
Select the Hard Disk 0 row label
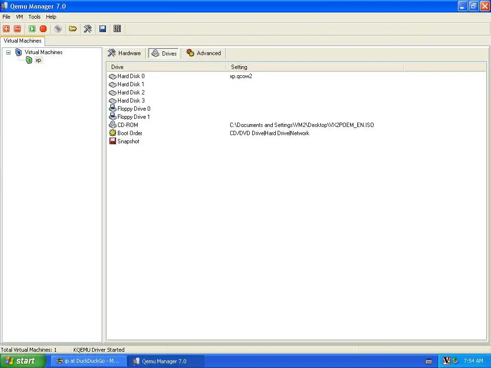(x=131, y=76)
